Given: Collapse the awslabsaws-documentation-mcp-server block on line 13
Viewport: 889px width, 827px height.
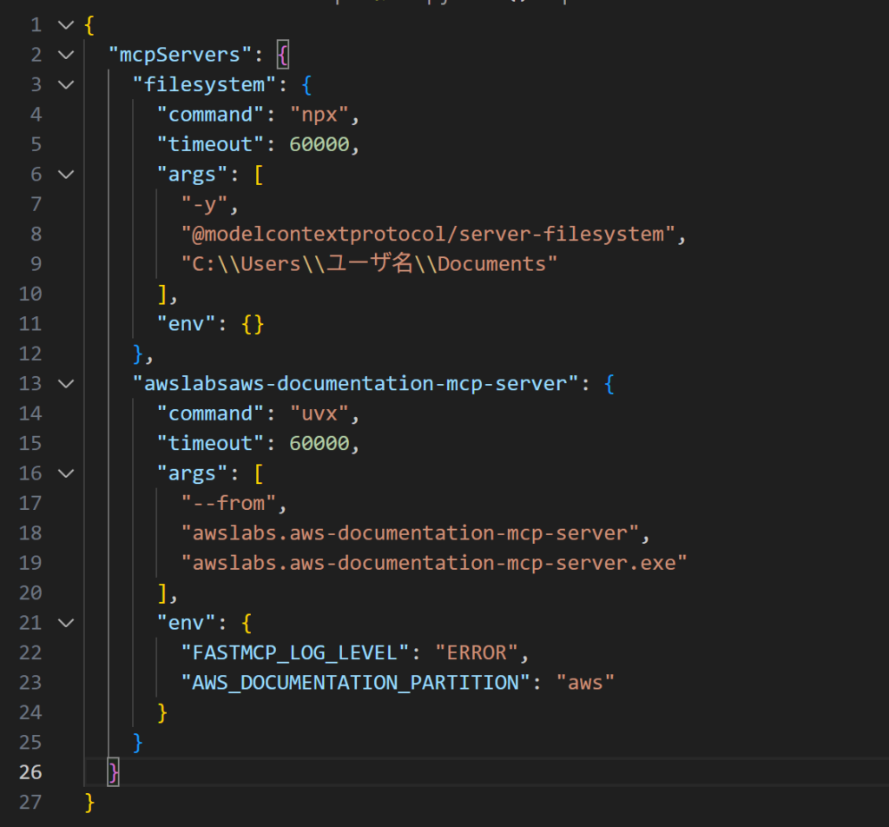Looking at the screenshot, I should click(x=66, y=384).
